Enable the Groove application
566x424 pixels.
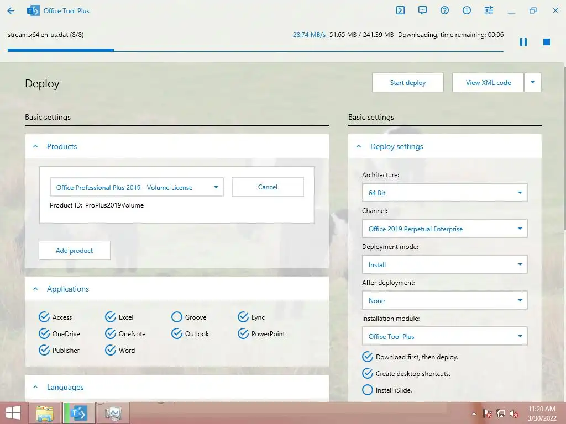tap(177, 317)
